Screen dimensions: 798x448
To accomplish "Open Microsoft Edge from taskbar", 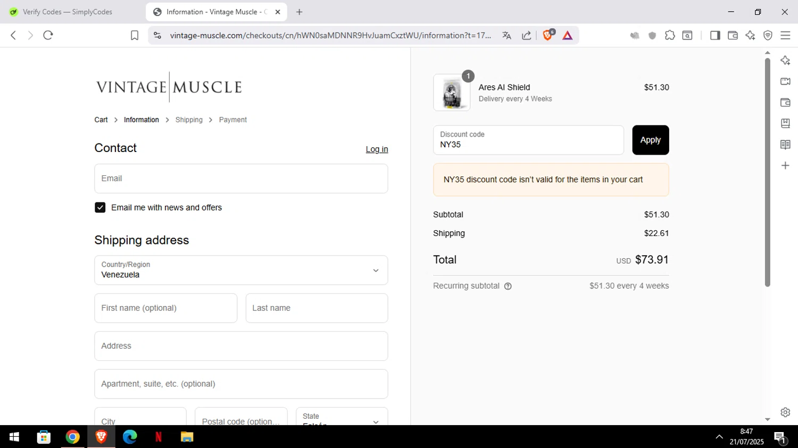I will click(x=130, y=437).
